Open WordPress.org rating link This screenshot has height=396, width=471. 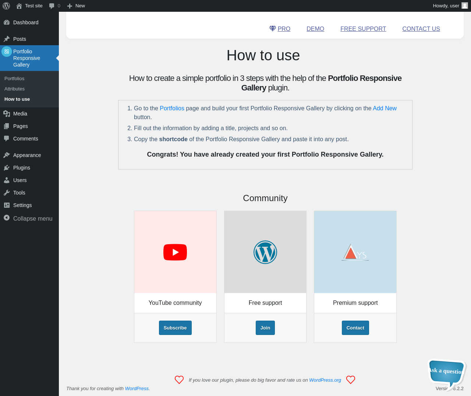point(325,380)
